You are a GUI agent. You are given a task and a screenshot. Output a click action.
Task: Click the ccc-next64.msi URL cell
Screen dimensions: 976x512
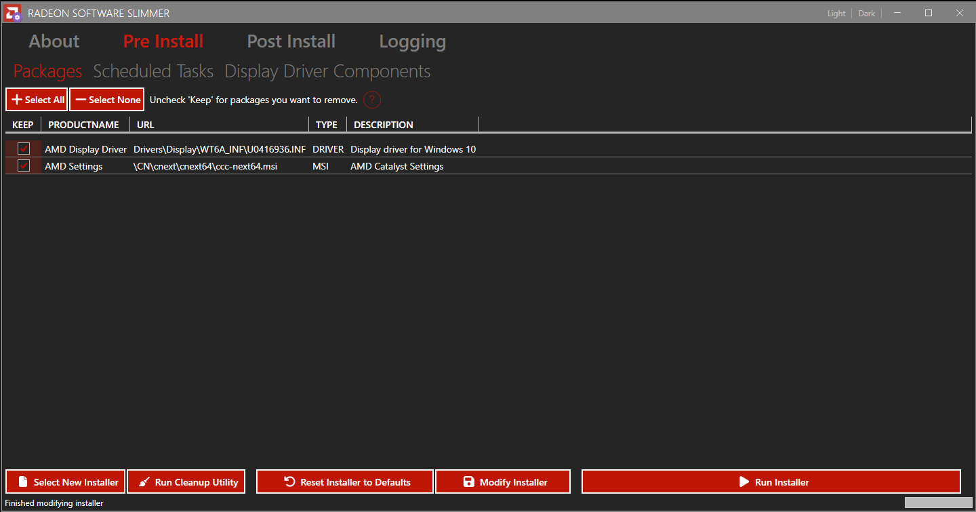pos(205,166)
